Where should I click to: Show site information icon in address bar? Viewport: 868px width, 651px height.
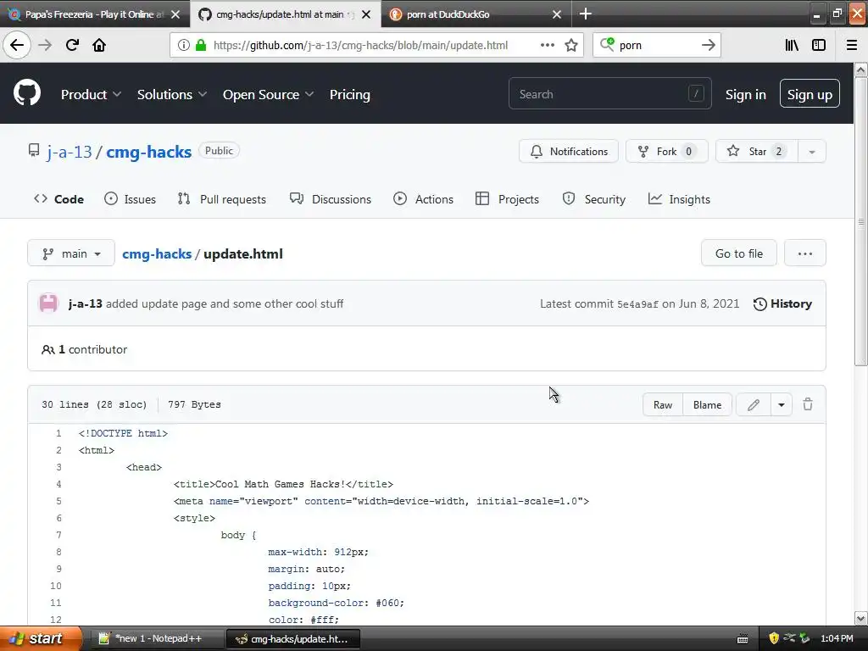(183, 46)
